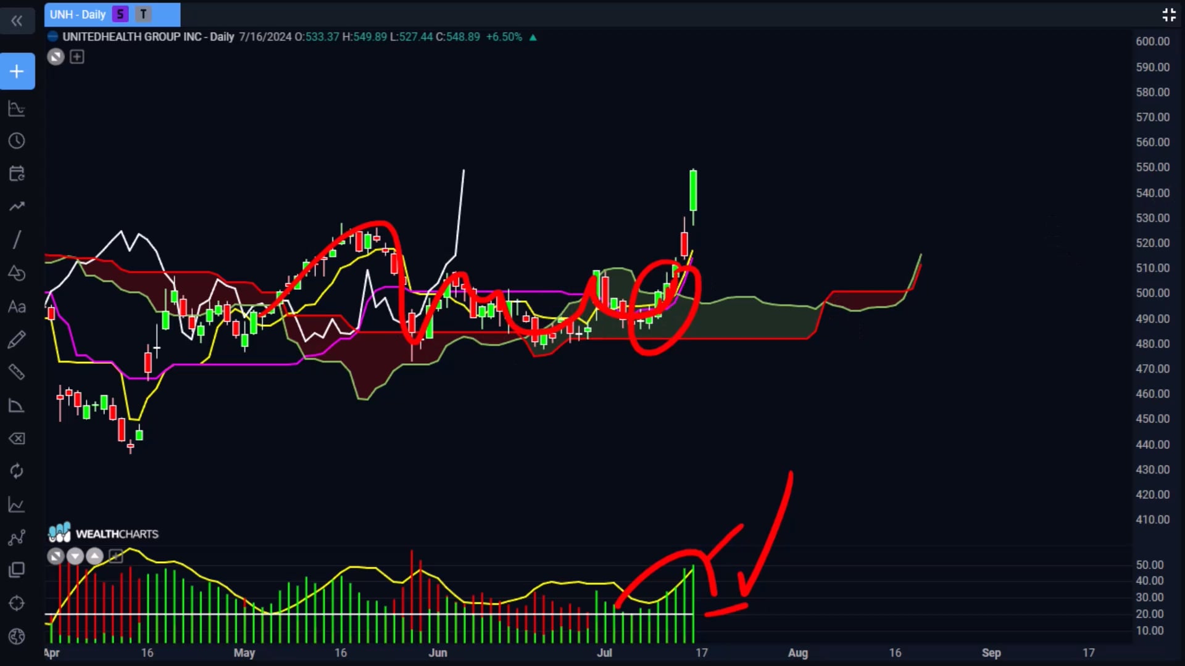The width and height of the screenshot is (1185, 666).
Task: Select the straight line drawing tool
Action: 17,239
